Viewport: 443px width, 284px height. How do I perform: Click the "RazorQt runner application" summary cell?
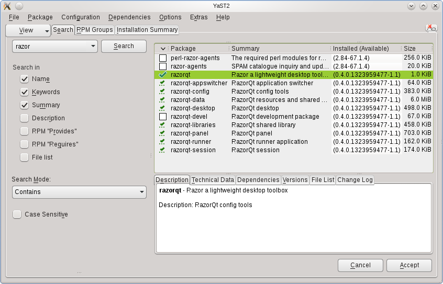click(x=270, y=142)
